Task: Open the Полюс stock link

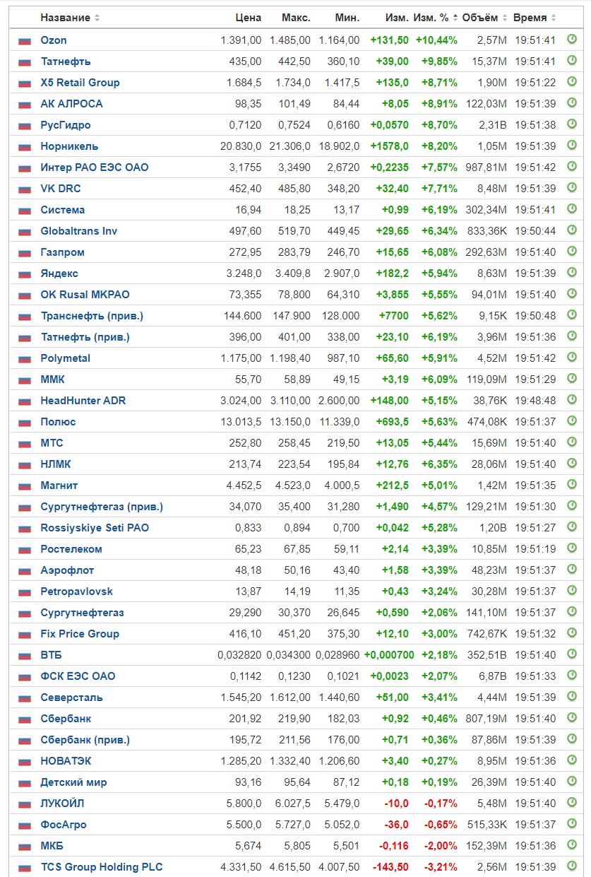Action: pos(58,422)
